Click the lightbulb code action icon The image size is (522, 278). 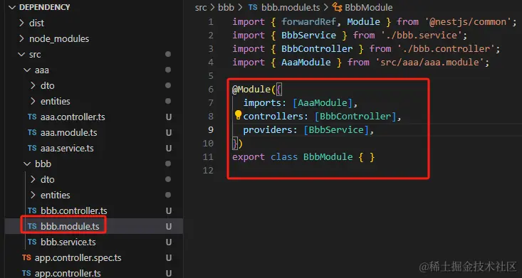[238, 115]
